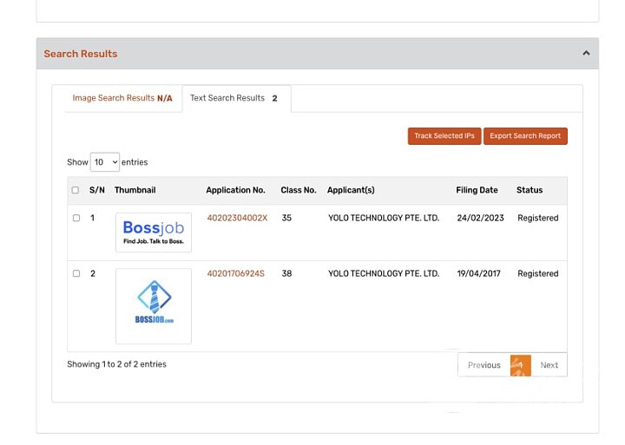Open the BOSSJOB.com tie logo thumbnail
Viewport: 625px width, 445px height.
(154, 306)
